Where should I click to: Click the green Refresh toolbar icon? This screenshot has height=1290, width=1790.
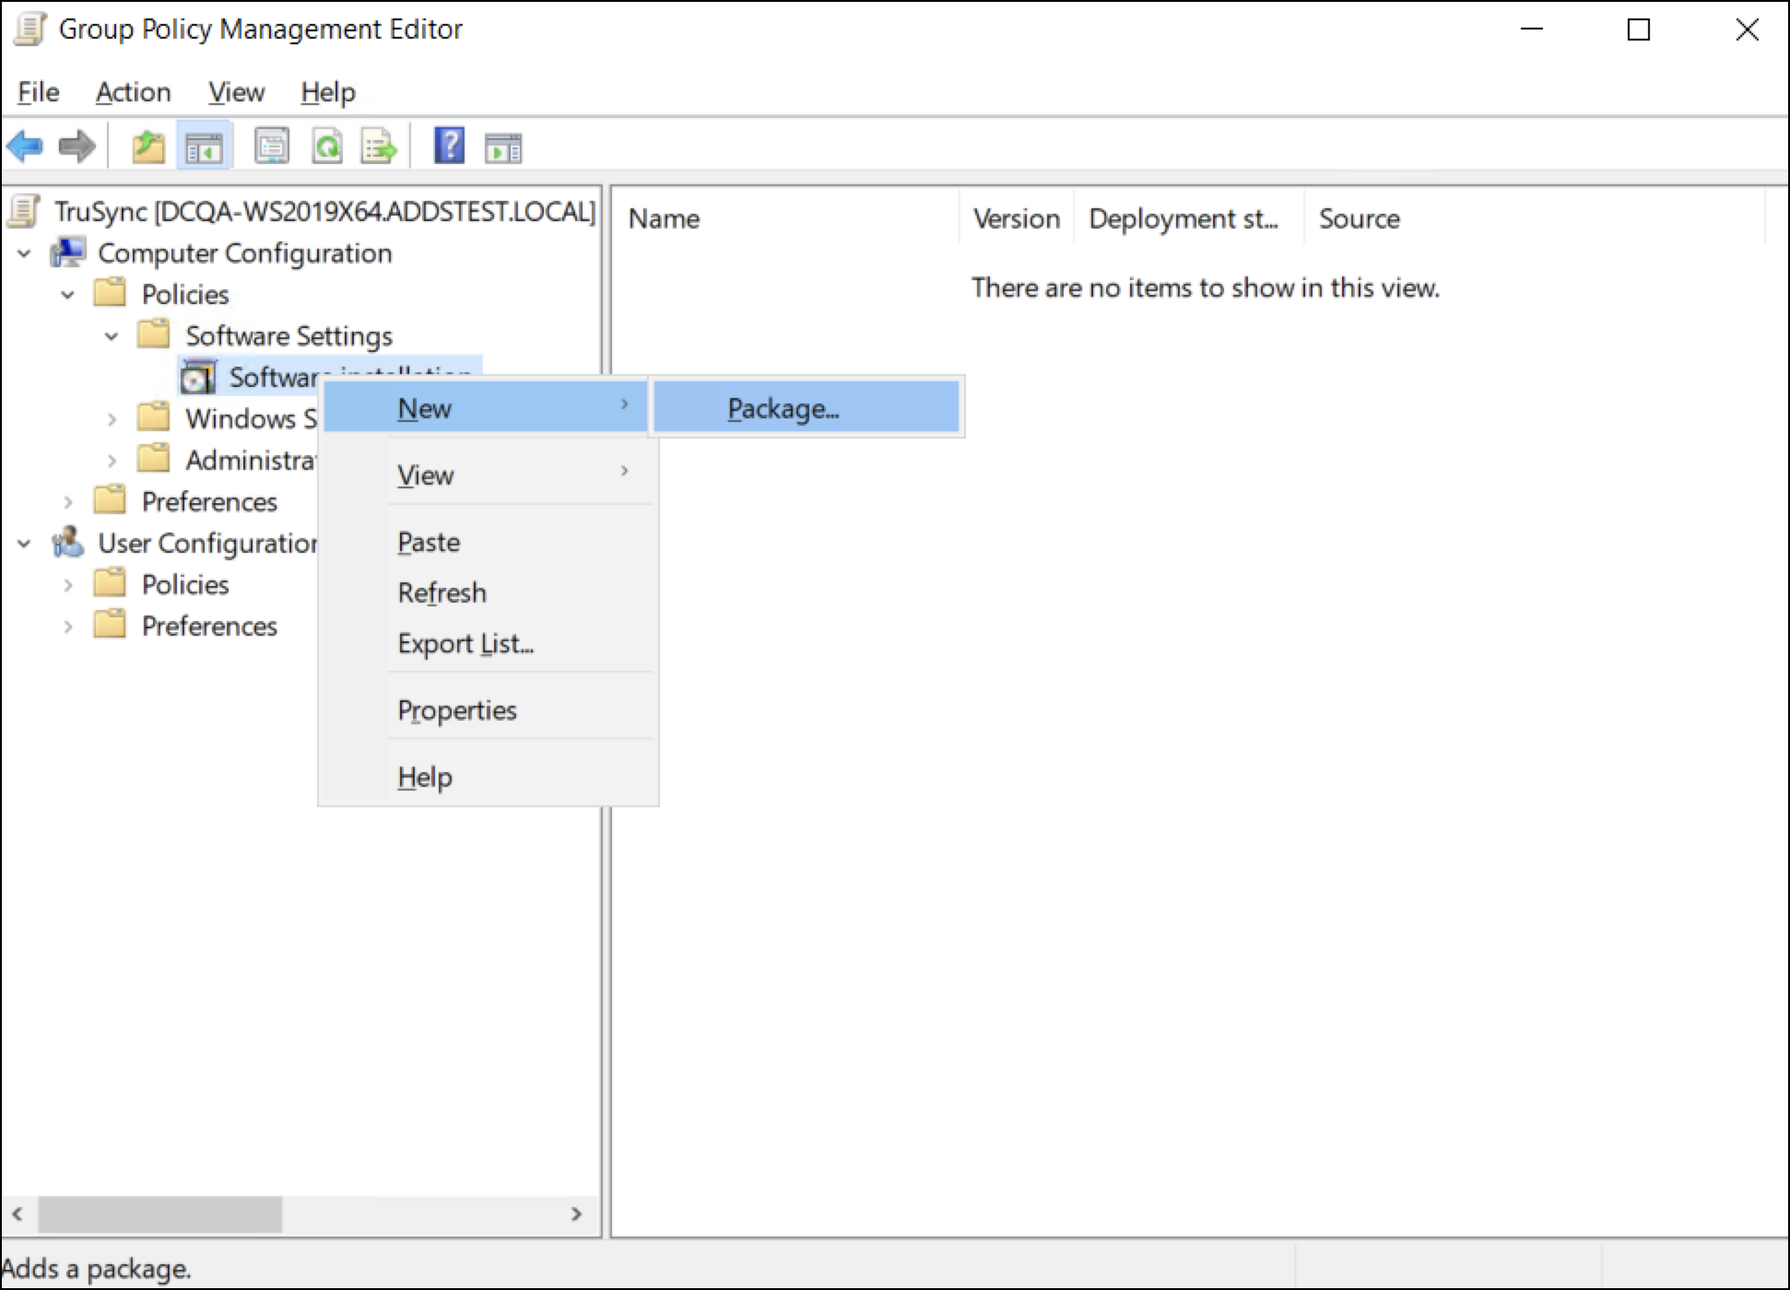[x=327, y=146]
